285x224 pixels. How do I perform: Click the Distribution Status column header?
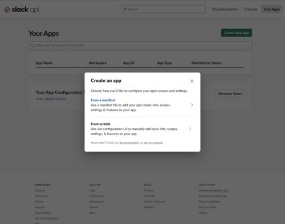(x=206, y=63)
